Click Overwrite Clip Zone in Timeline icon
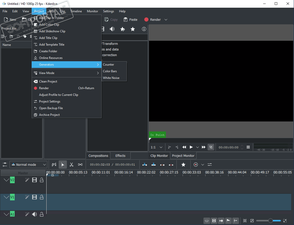294x225 pixels. 154,165
